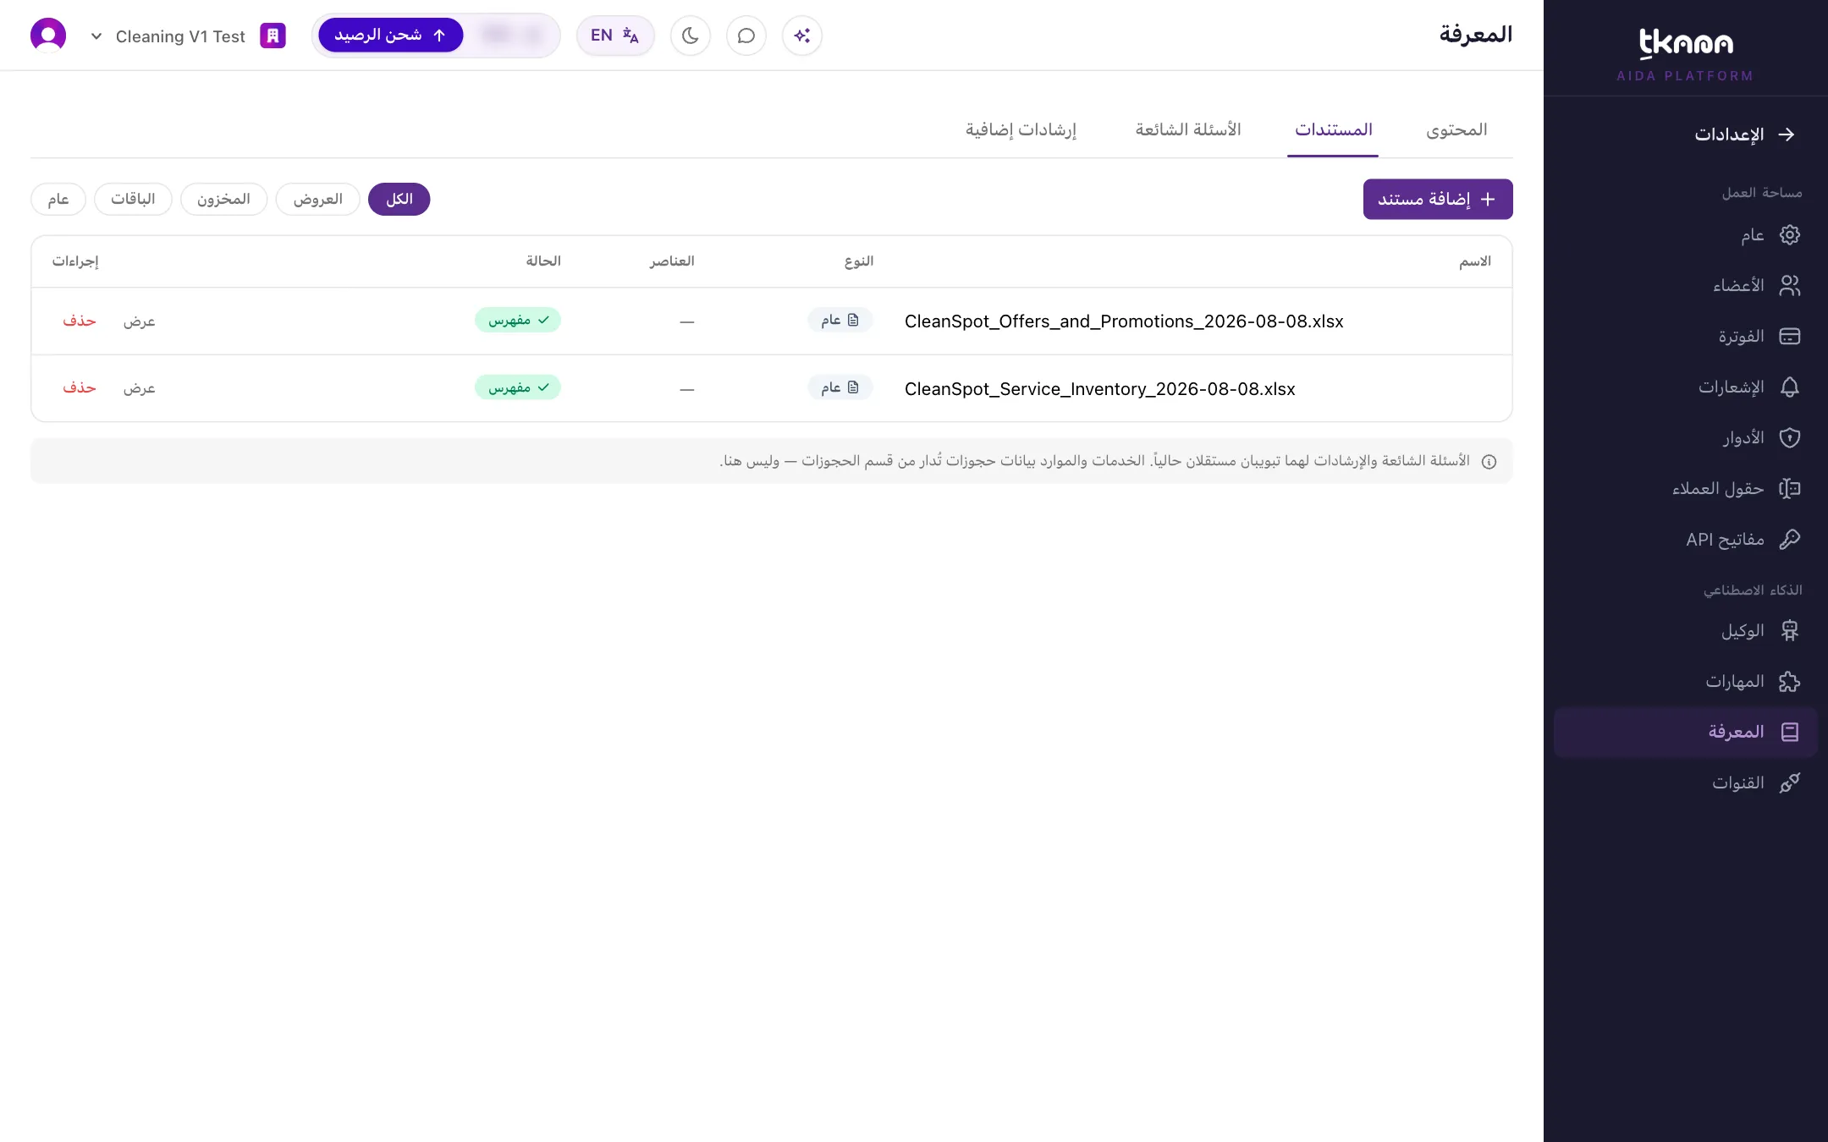Viewport: 1828px width, 1142px height.
Task: Expand the Cleaning V1 Test workspace dropdown
Action: pos(96,36)
